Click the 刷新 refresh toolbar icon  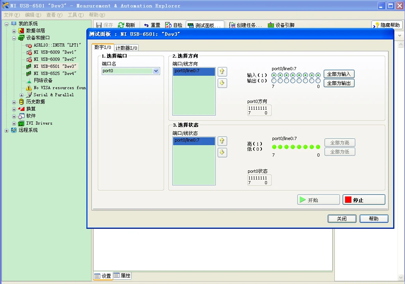point(121,25)
